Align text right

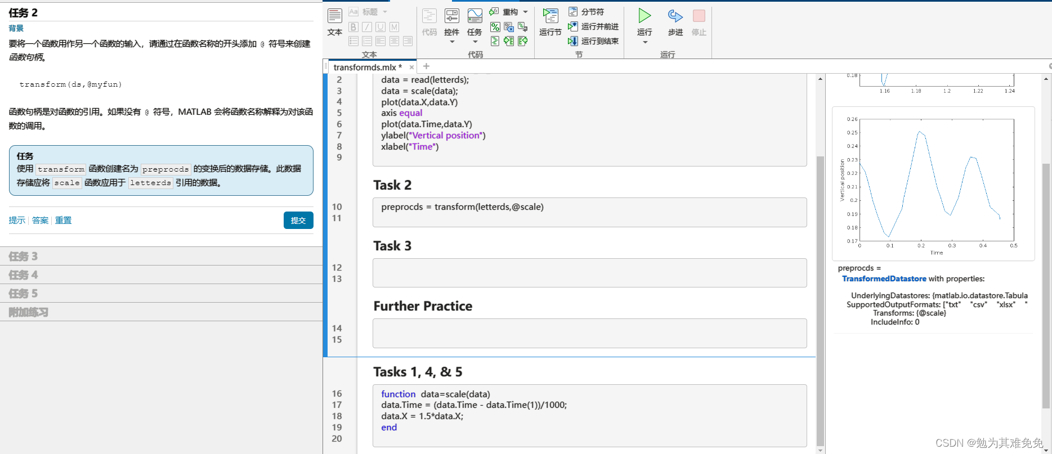point(408,41)
